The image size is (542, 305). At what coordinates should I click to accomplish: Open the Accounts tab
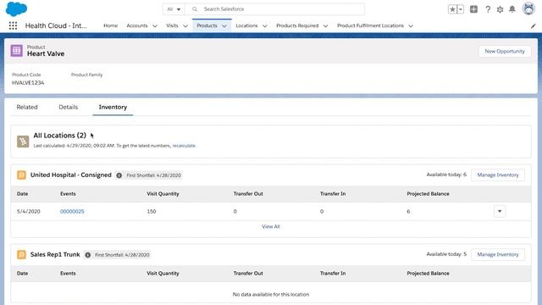point(137,25)
